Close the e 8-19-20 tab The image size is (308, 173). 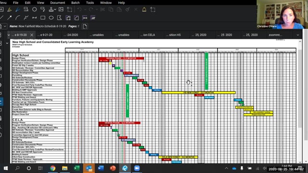32,35
